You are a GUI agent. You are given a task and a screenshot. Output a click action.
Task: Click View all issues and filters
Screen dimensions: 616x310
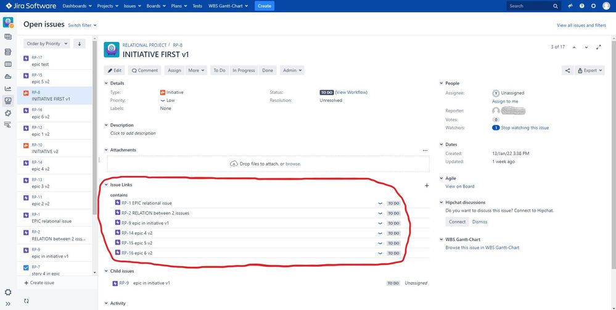[581, 25]
